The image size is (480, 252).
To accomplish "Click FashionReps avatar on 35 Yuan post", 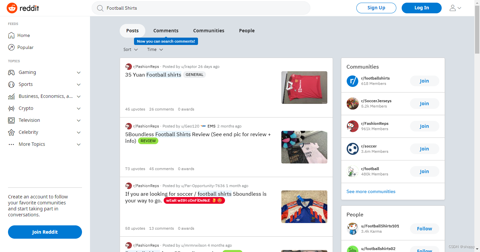I will tap(128, 67).
